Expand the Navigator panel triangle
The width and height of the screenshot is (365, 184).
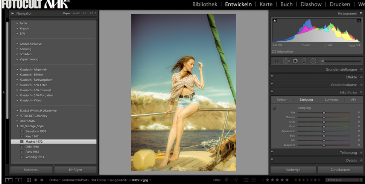click(x=12, y=14)
